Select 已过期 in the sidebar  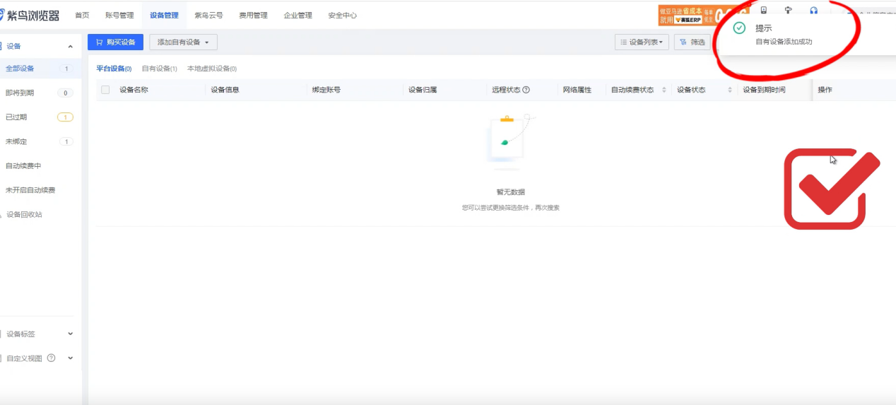(x=16, y=117)
